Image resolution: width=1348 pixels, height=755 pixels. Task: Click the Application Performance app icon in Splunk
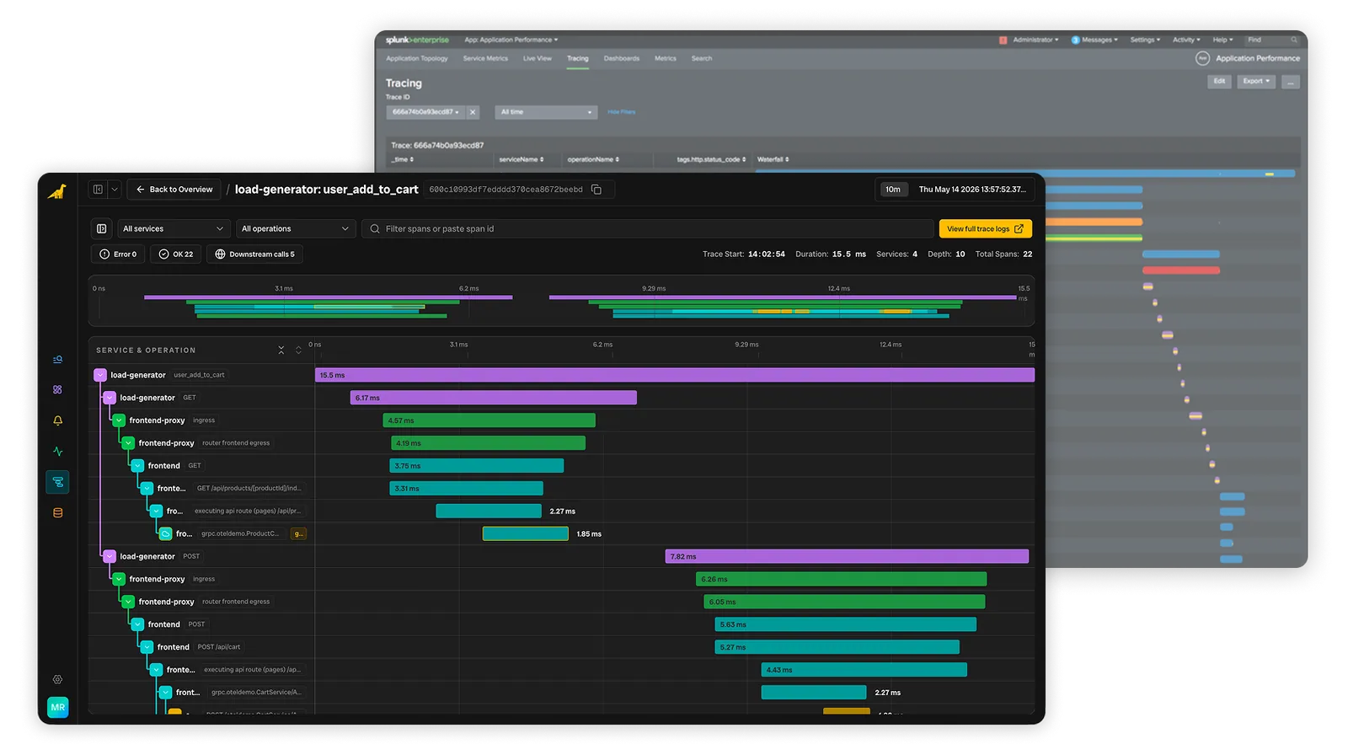pyautogui.click(x=1202, y=58)
